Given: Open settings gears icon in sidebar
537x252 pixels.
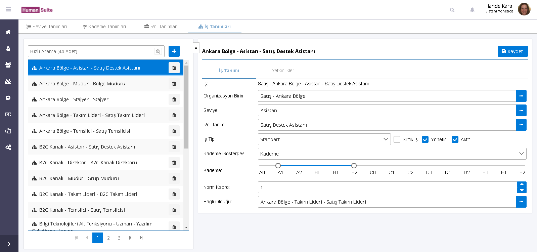Looking at the screenshot, I should point(8,147).
